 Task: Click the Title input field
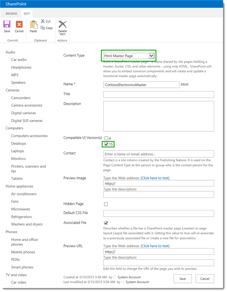[x=159, y=94]
